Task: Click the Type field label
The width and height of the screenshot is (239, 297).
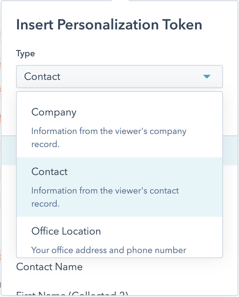Action: click(25, 54)
